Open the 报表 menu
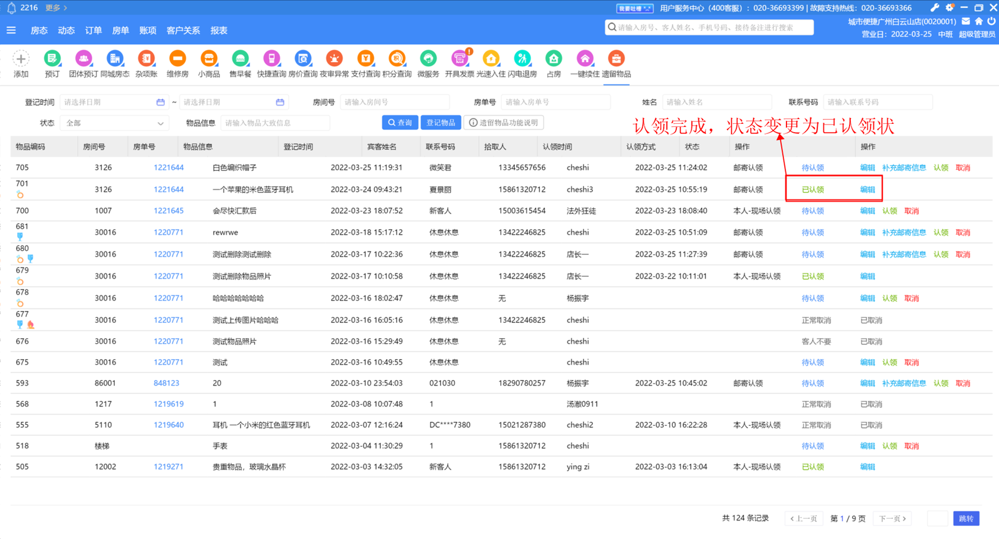This screenshot has height=539, width=999. click(218, 30)
